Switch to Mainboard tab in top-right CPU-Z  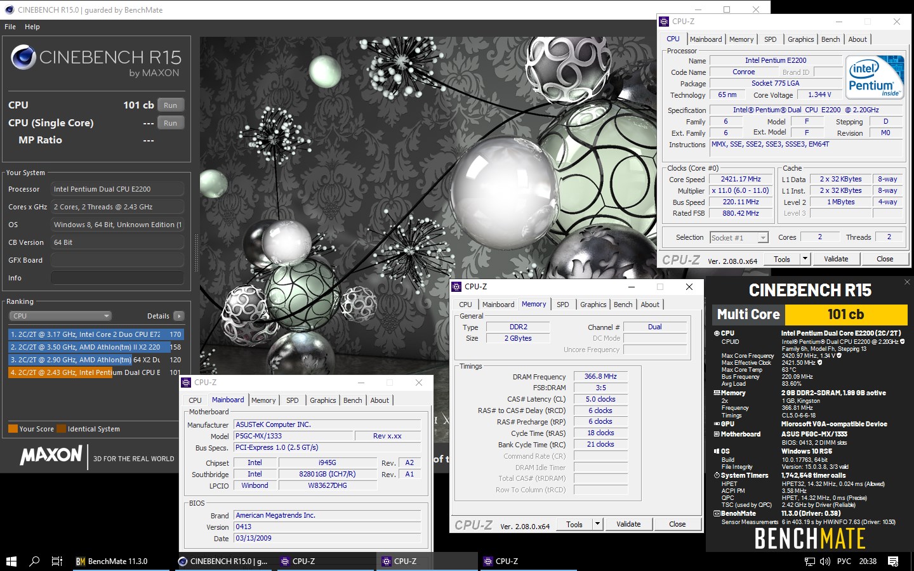706,39
